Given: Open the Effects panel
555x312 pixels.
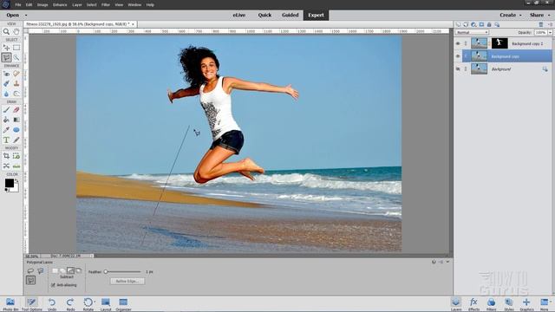Looking at the screenshot, I should point(473,304).
